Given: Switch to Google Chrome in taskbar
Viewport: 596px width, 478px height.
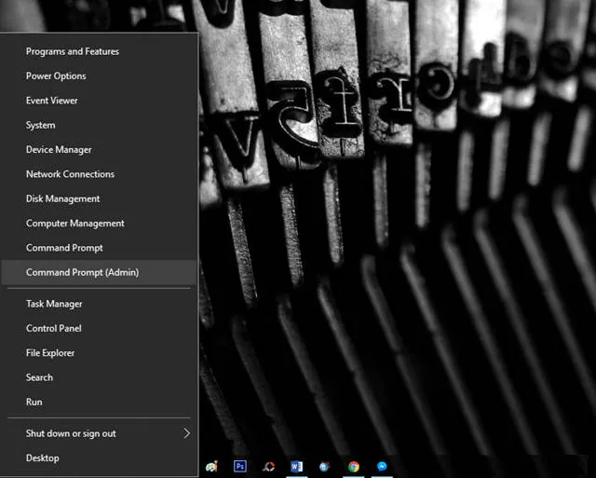Looking at the screenshot, I should (x=354, y=466).
